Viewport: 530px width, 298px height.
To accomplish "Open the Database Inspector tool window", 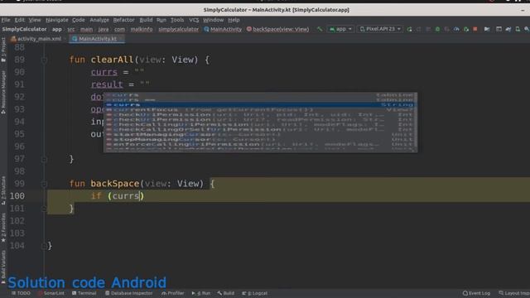I will [129, 293].
